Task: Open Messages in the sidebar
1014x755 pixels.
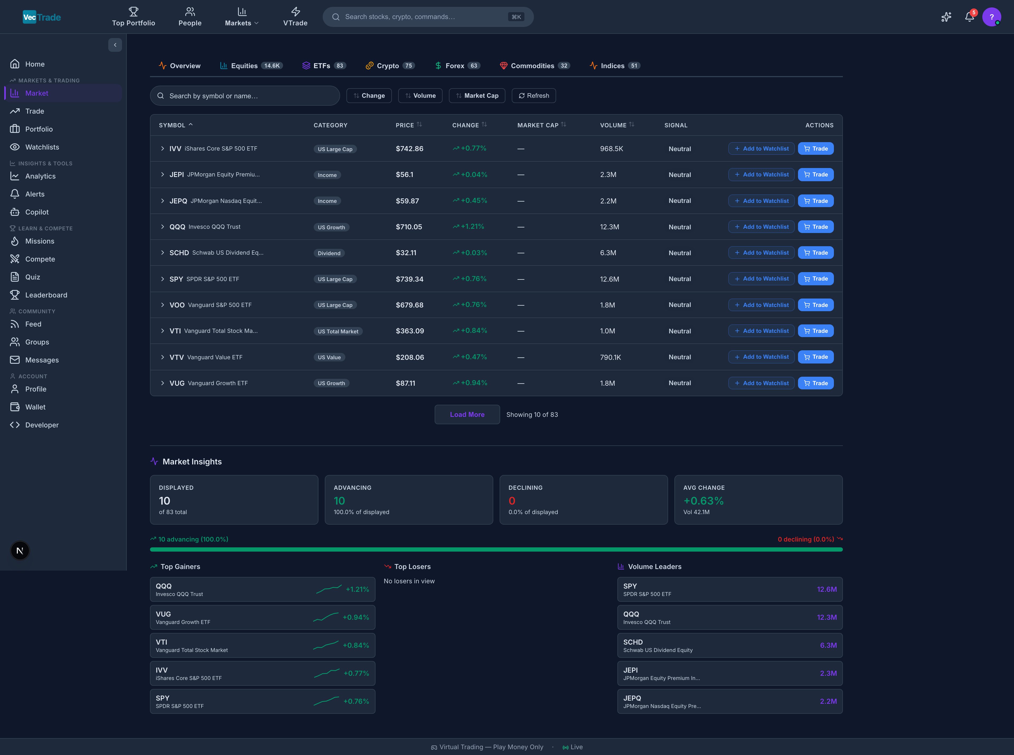Action: [x=63, y=360]
